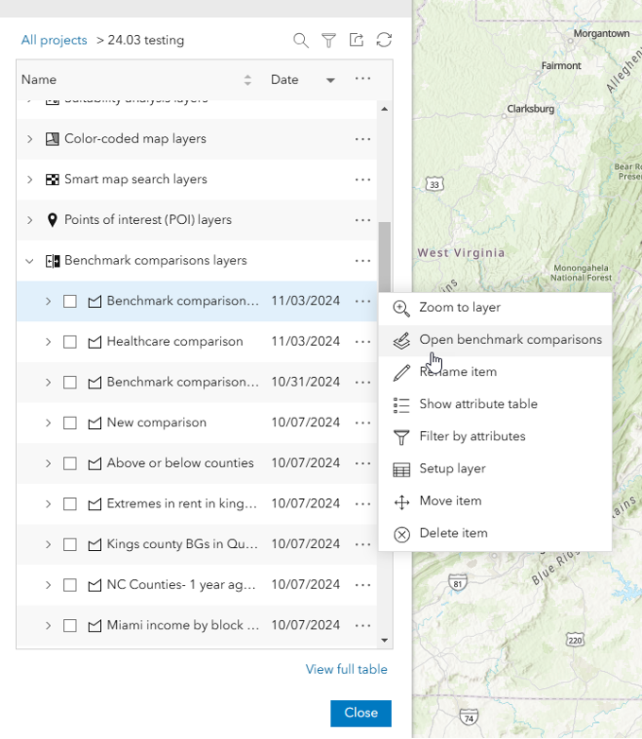
Task: Toggle the New comparison layer checkbox
Action: (70, 423)
